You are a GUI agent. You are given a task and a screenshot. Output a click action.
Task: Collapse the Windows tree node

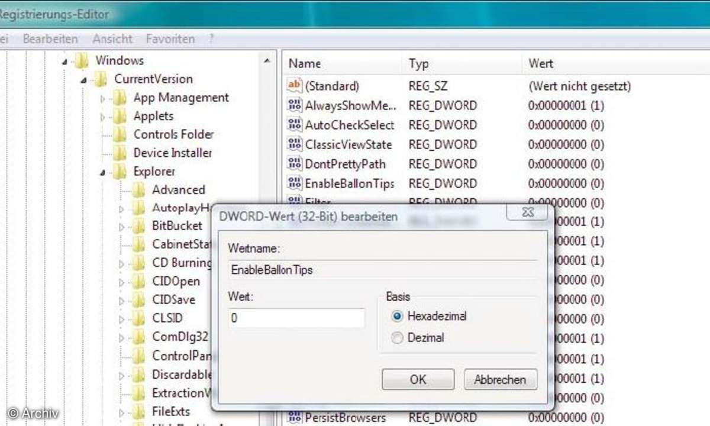click(x=64, y=61)
